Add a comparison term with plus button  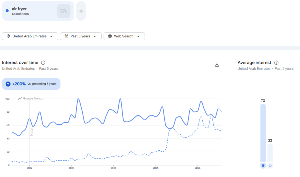(81, 11)
